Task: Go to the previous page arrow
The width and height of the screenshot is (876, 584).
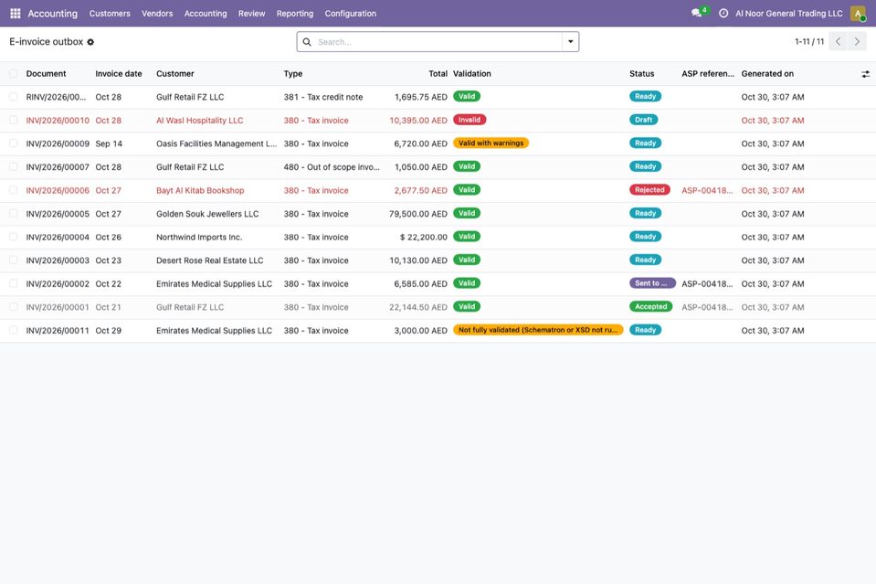Action: [838, 41]
